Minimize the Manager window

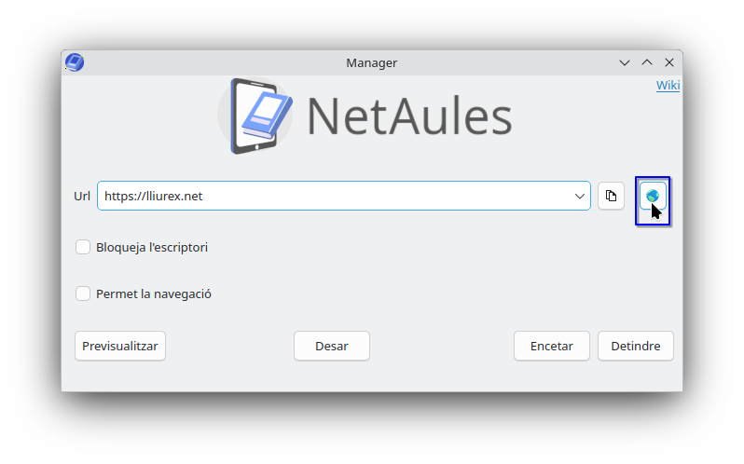click(x=625, y=62)
